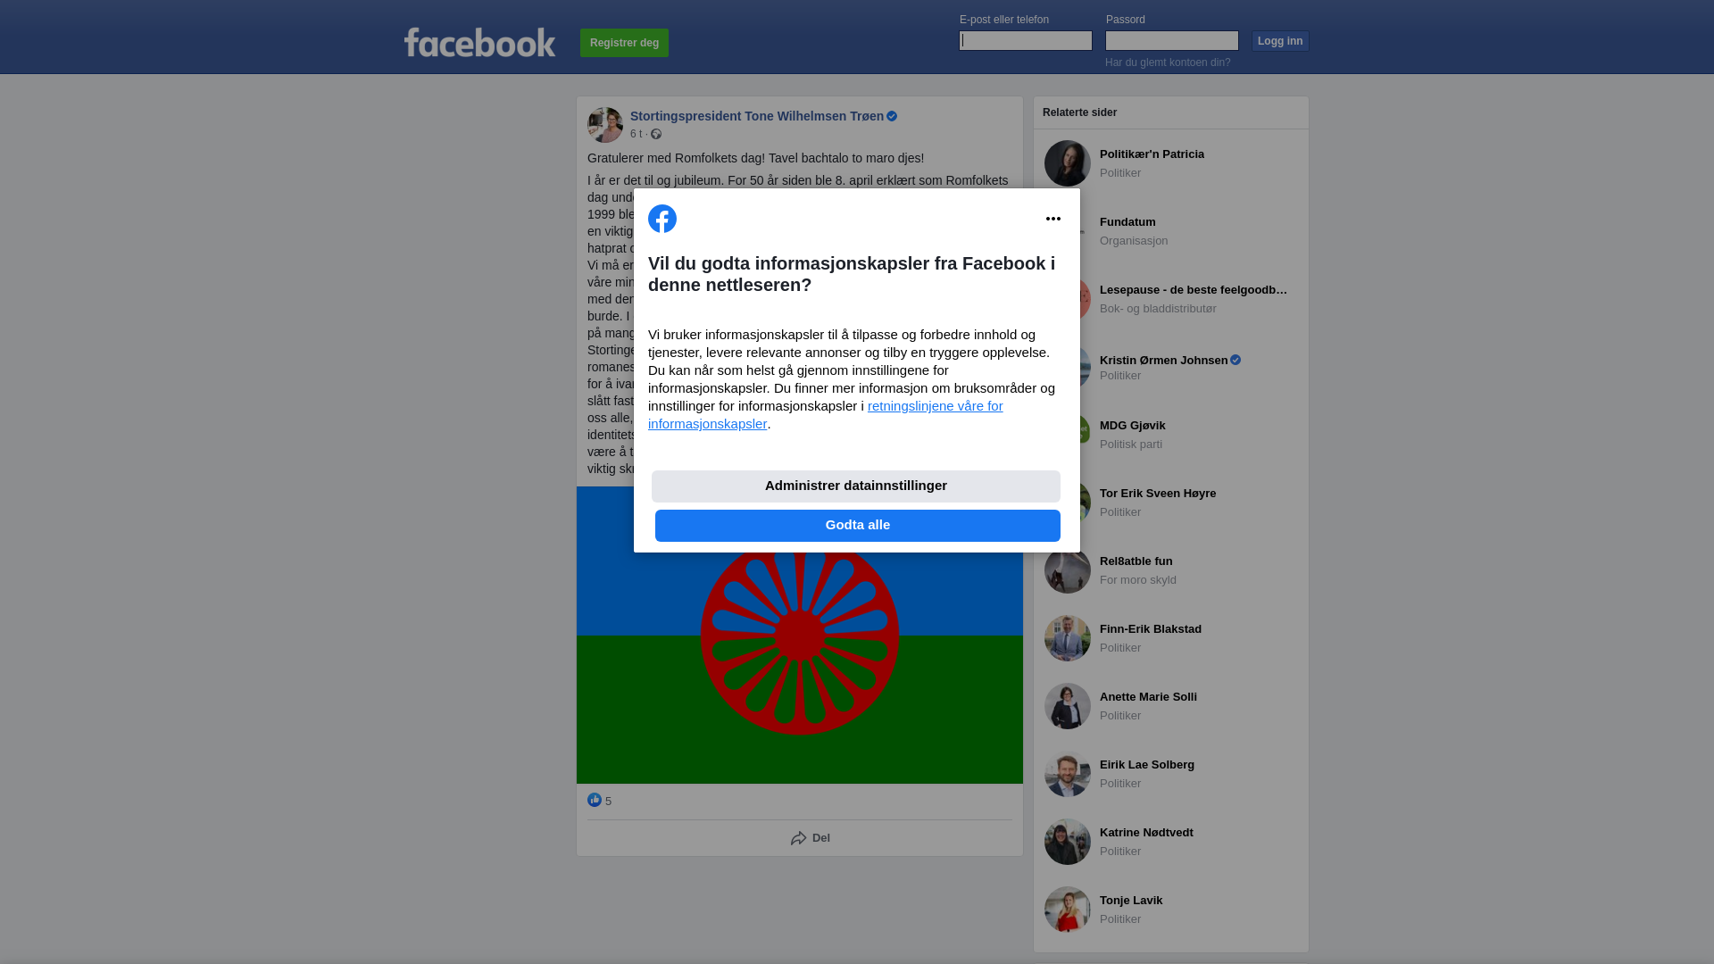Open Tone Wilhelmsen Trøen's profile picture

click(x=605, y=125)
